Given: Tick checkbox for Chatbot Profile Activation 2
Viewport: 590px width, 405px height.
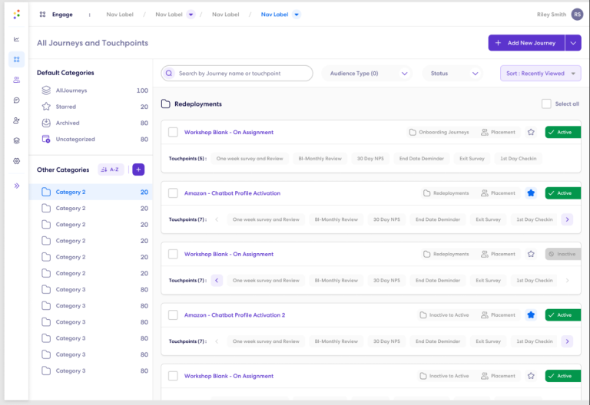Looking at the screenshot, I should [x=173, y=314].
